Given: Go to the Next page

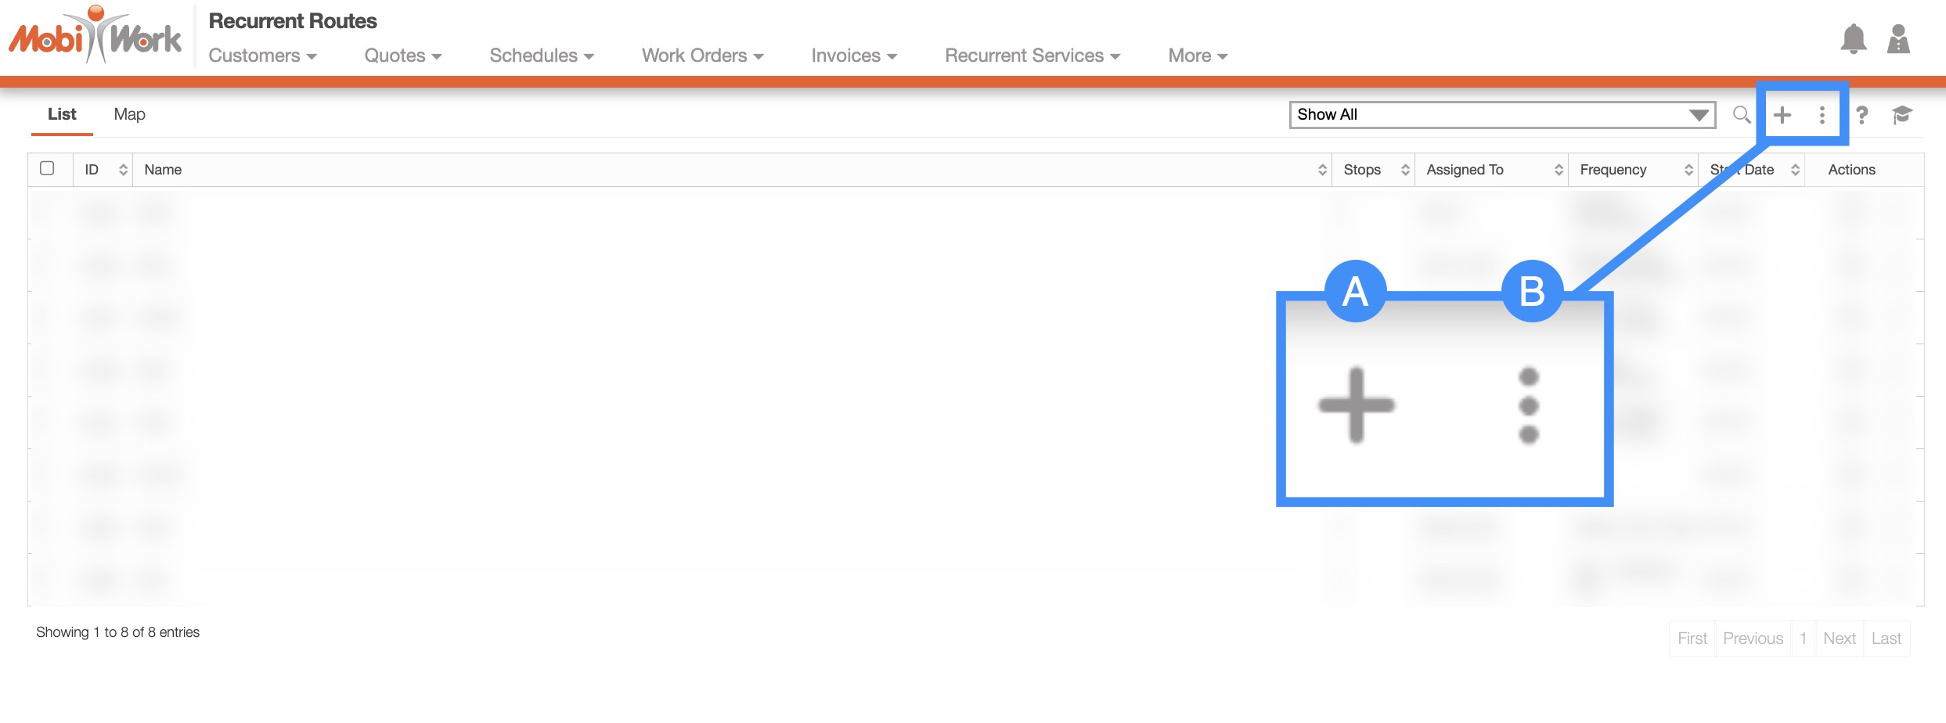Looking at the screenshot, I should click(x=1839, y=638).
